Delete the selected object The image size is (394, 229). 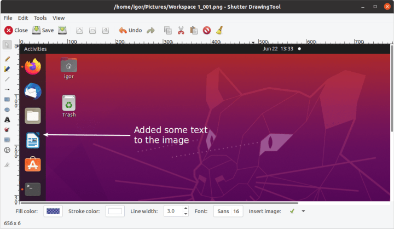(207, 31)
